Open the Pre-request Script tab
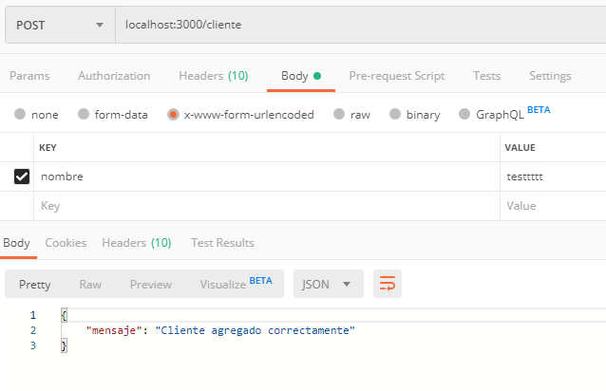Image resolution: width=606 pixels, height=391 pixels. (x=396, y=76)
